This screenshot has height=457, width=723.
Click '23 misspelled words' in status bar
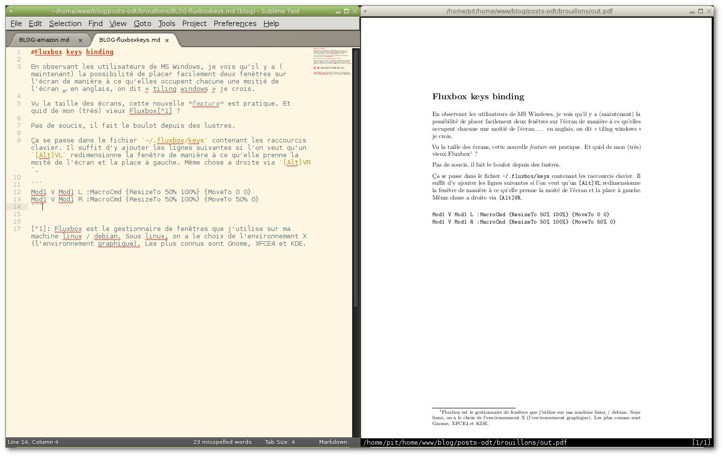[222, 442]
